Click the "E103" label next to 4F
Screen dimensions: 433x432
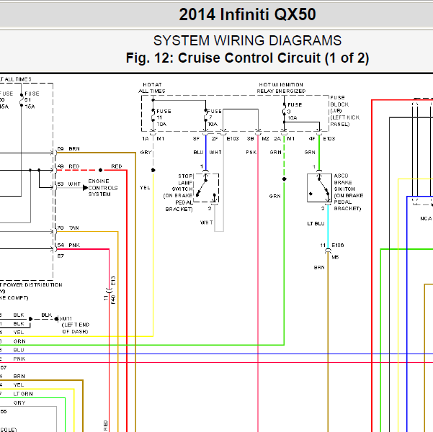click(329, 139)
